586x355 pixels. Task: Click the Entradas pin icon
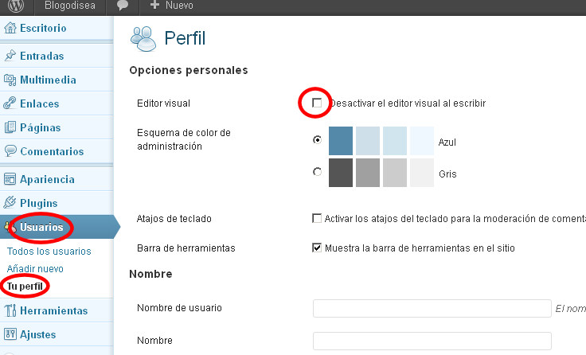[10, 57]
